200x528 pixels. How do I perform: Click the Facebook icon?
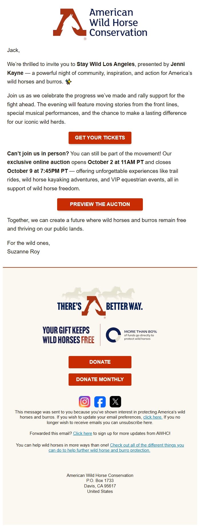tap(100, 401)
